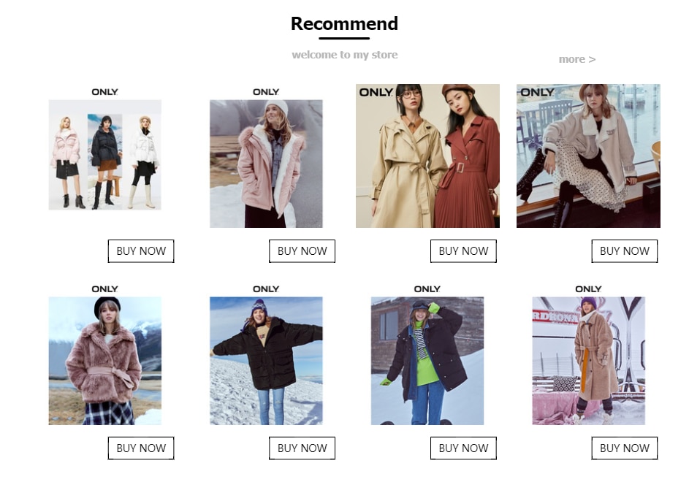Click BUY NOW under the pink parka
This screenshot has width=689, height=501.
point(302,251)
